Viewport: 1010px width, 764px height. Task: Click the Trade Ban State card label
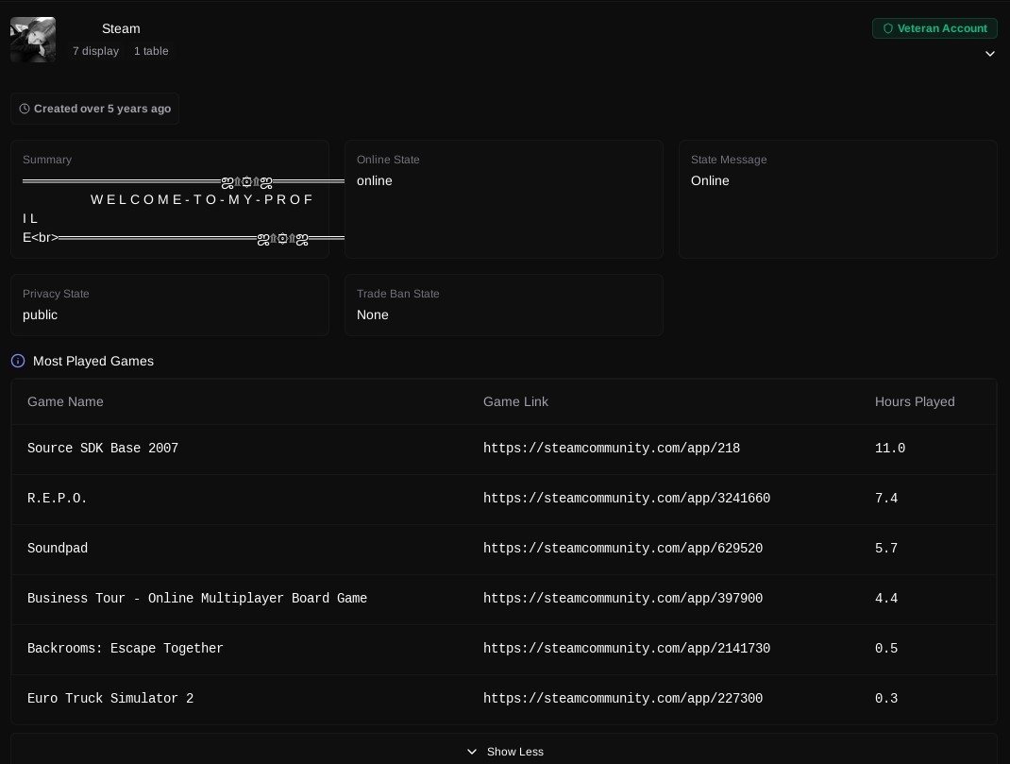tap(398, 294)
